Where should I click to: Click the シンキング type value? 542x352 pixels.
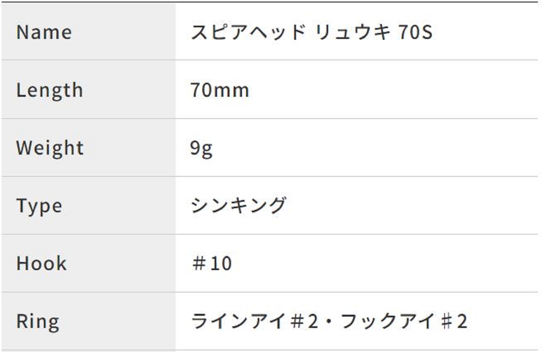238,205
